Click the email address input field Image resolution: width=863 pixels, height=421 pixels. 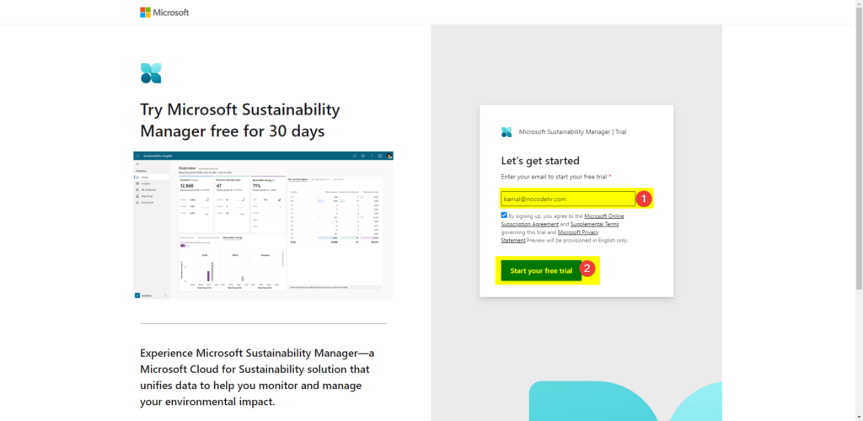[568, 199]
